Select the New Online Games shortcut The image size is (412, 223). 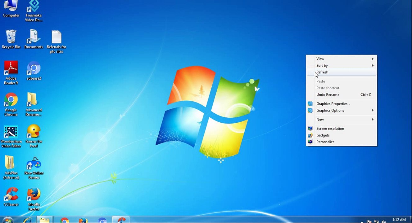pos(34,168)
